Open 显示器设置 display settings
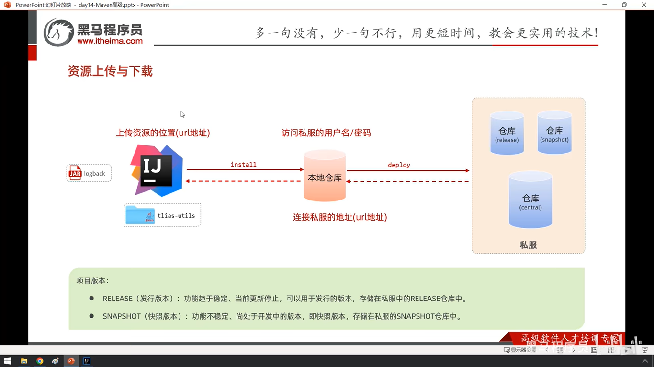 (520, 350)
